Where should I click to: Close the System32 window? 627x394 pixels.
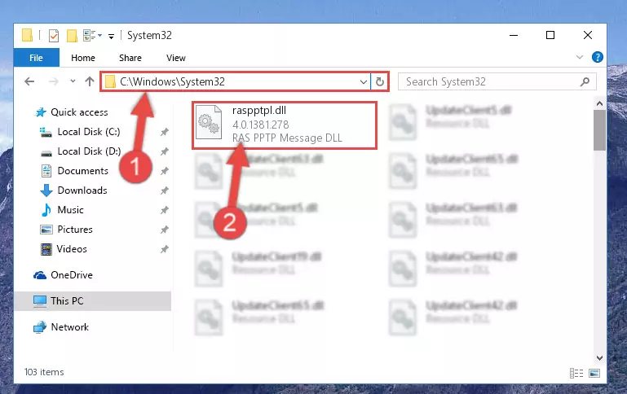tap(587, 35)
